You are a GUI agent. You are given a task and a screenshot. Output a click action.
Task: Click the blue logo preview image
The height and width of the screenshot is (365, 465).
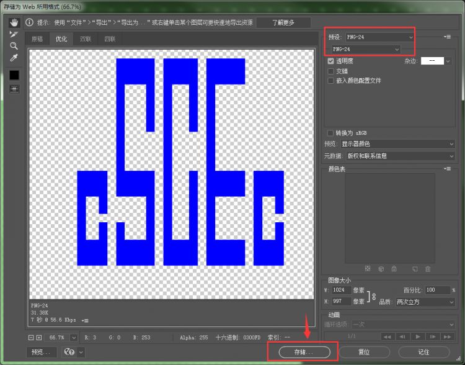(x=180, y=162)
